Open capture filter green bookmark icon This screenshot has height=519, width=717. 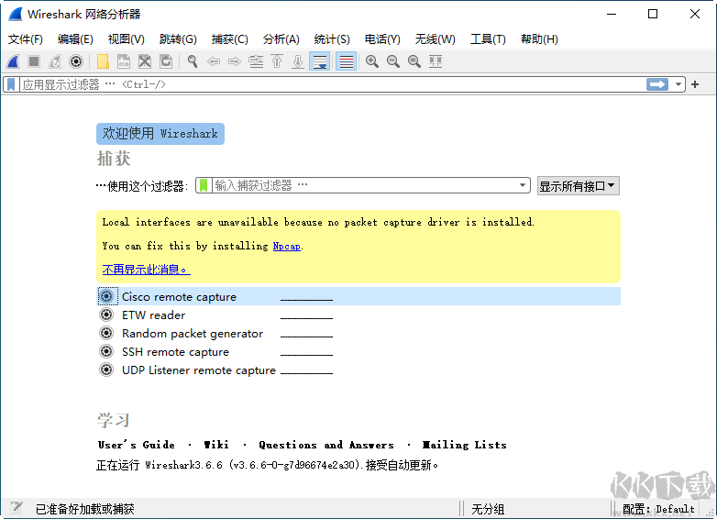click(204, 185)
